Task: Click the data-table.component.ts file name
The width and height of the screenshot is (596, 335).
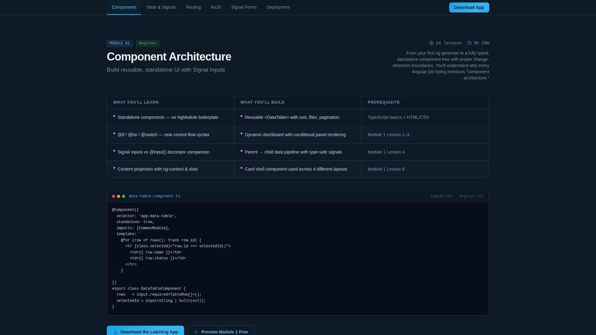Action: click(x=154, y=196)
